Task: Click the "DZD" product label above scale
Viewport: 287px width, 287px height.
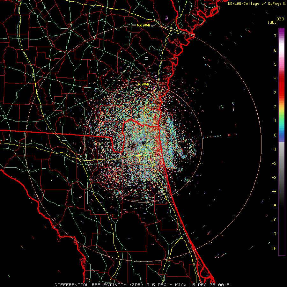Action: 280,19
